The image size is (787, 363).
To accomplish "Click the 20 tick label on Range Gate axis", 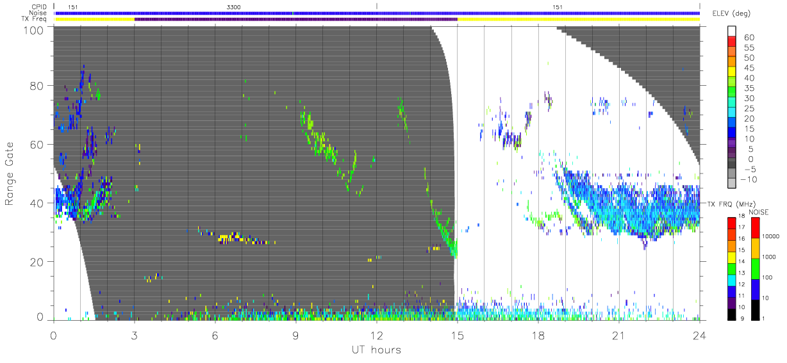I will click(x=37, y=262).
